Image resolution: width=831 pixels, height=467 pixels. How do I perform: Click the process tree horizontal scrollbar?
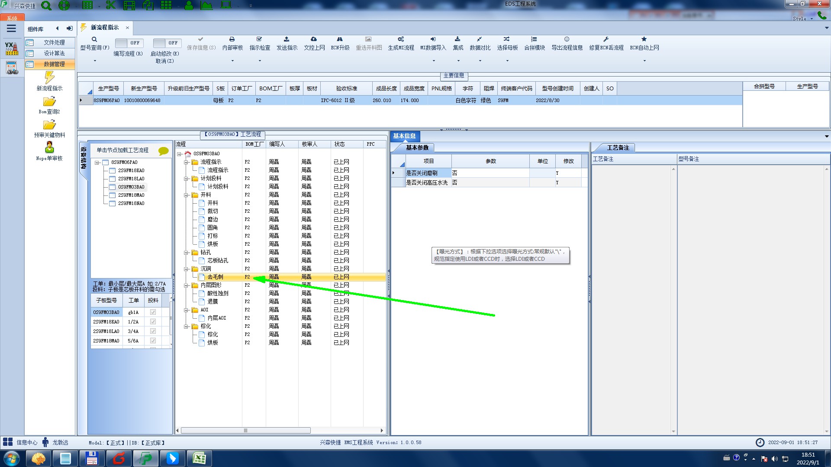tap(245, 430)
